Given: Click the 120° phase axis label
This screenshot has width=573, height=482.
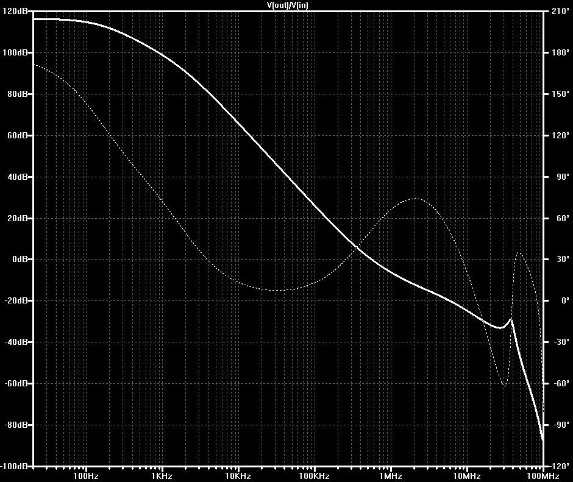Looking at the screenshot, I should (x=560, y=135).
